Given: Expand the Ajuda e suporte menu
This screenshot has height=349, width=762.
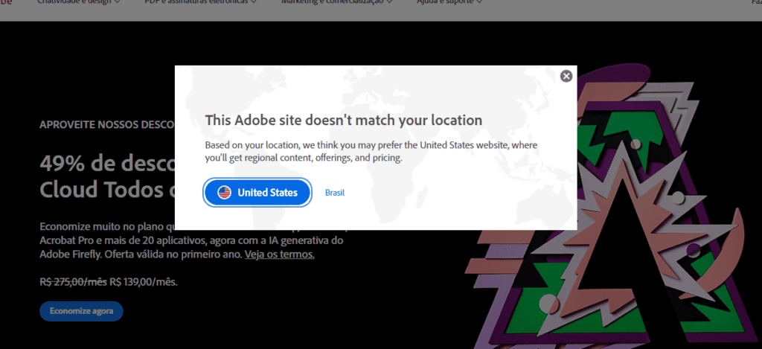Looking at the screenshot, I should pyautogui.click(x=449, y=2).
